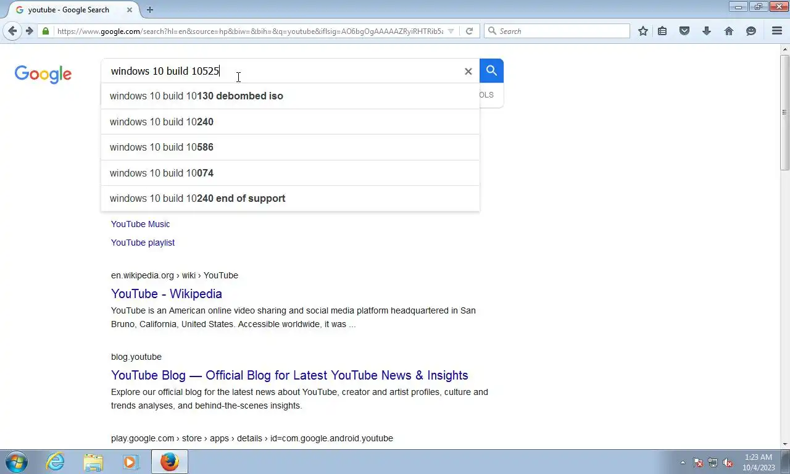Screen dimensions: 790x474
Task: Reload the page with the refresh icon
Action: pyautogui.click(x=469, y=31)
